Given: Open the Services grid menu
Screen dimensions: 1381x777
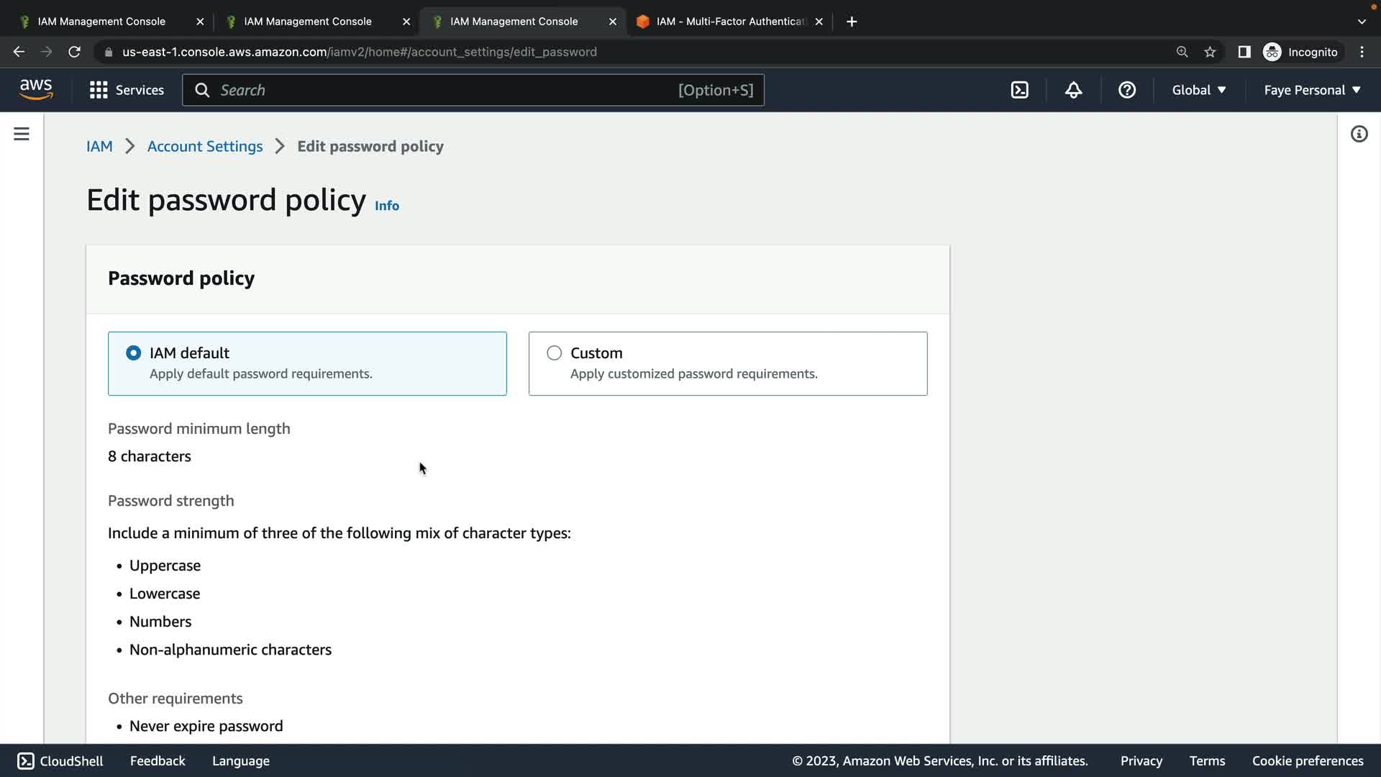Looking at the screenshot, I should pos(127,90).
